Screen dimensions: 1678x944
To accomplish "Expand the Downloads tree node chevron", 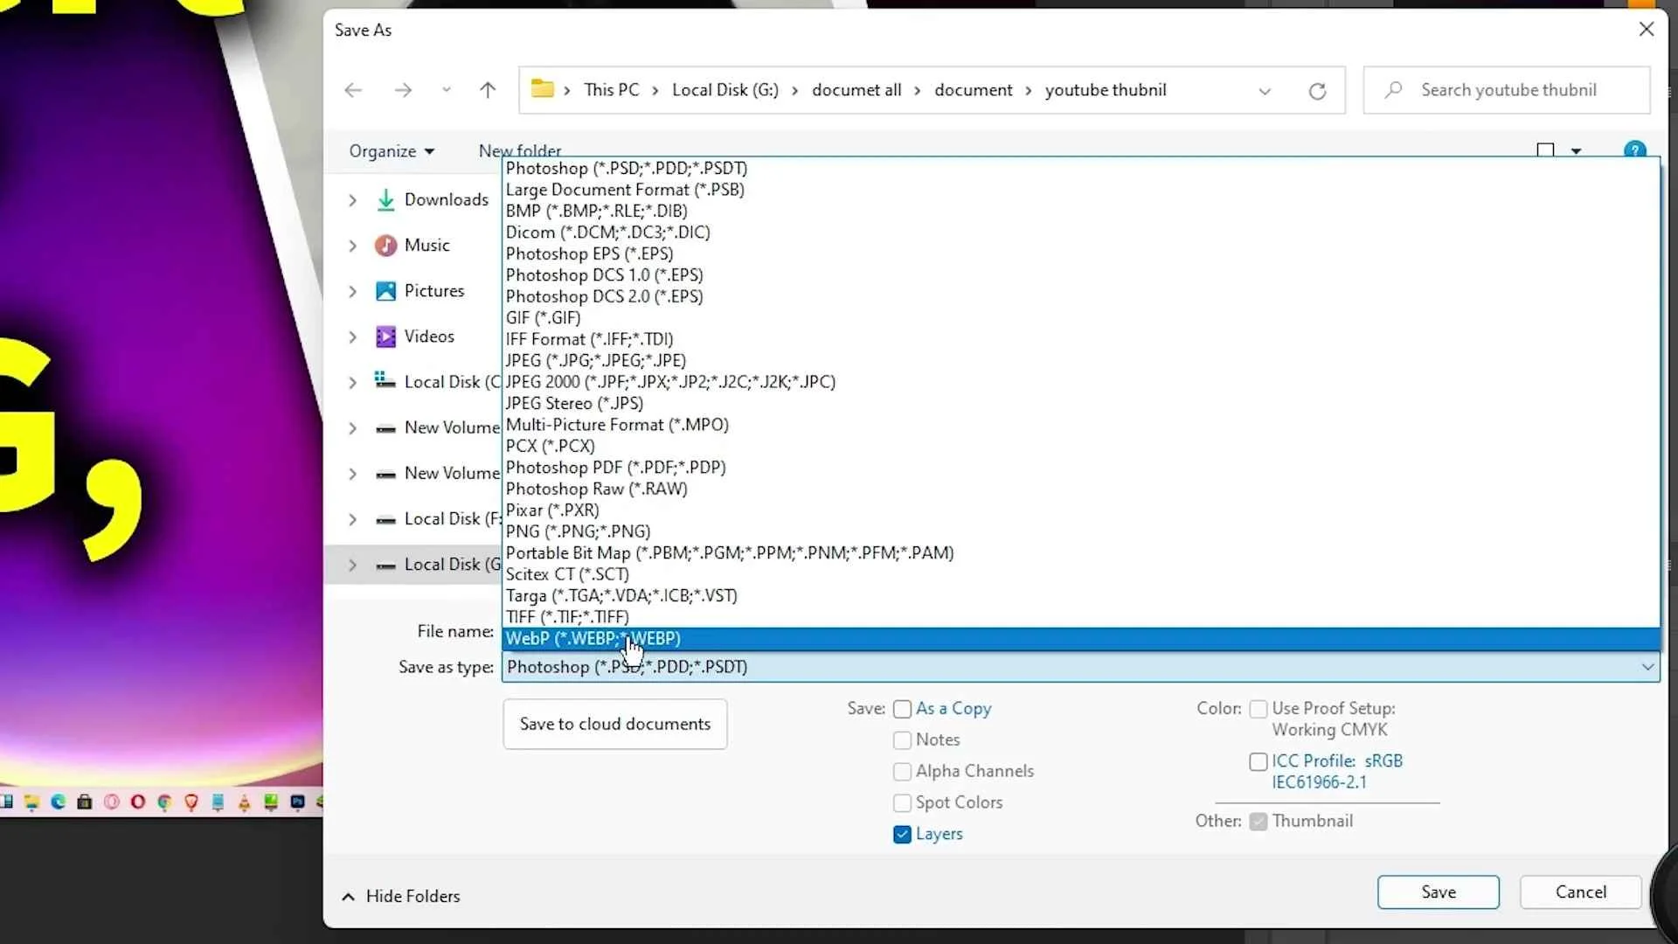I will click(352, 200).
